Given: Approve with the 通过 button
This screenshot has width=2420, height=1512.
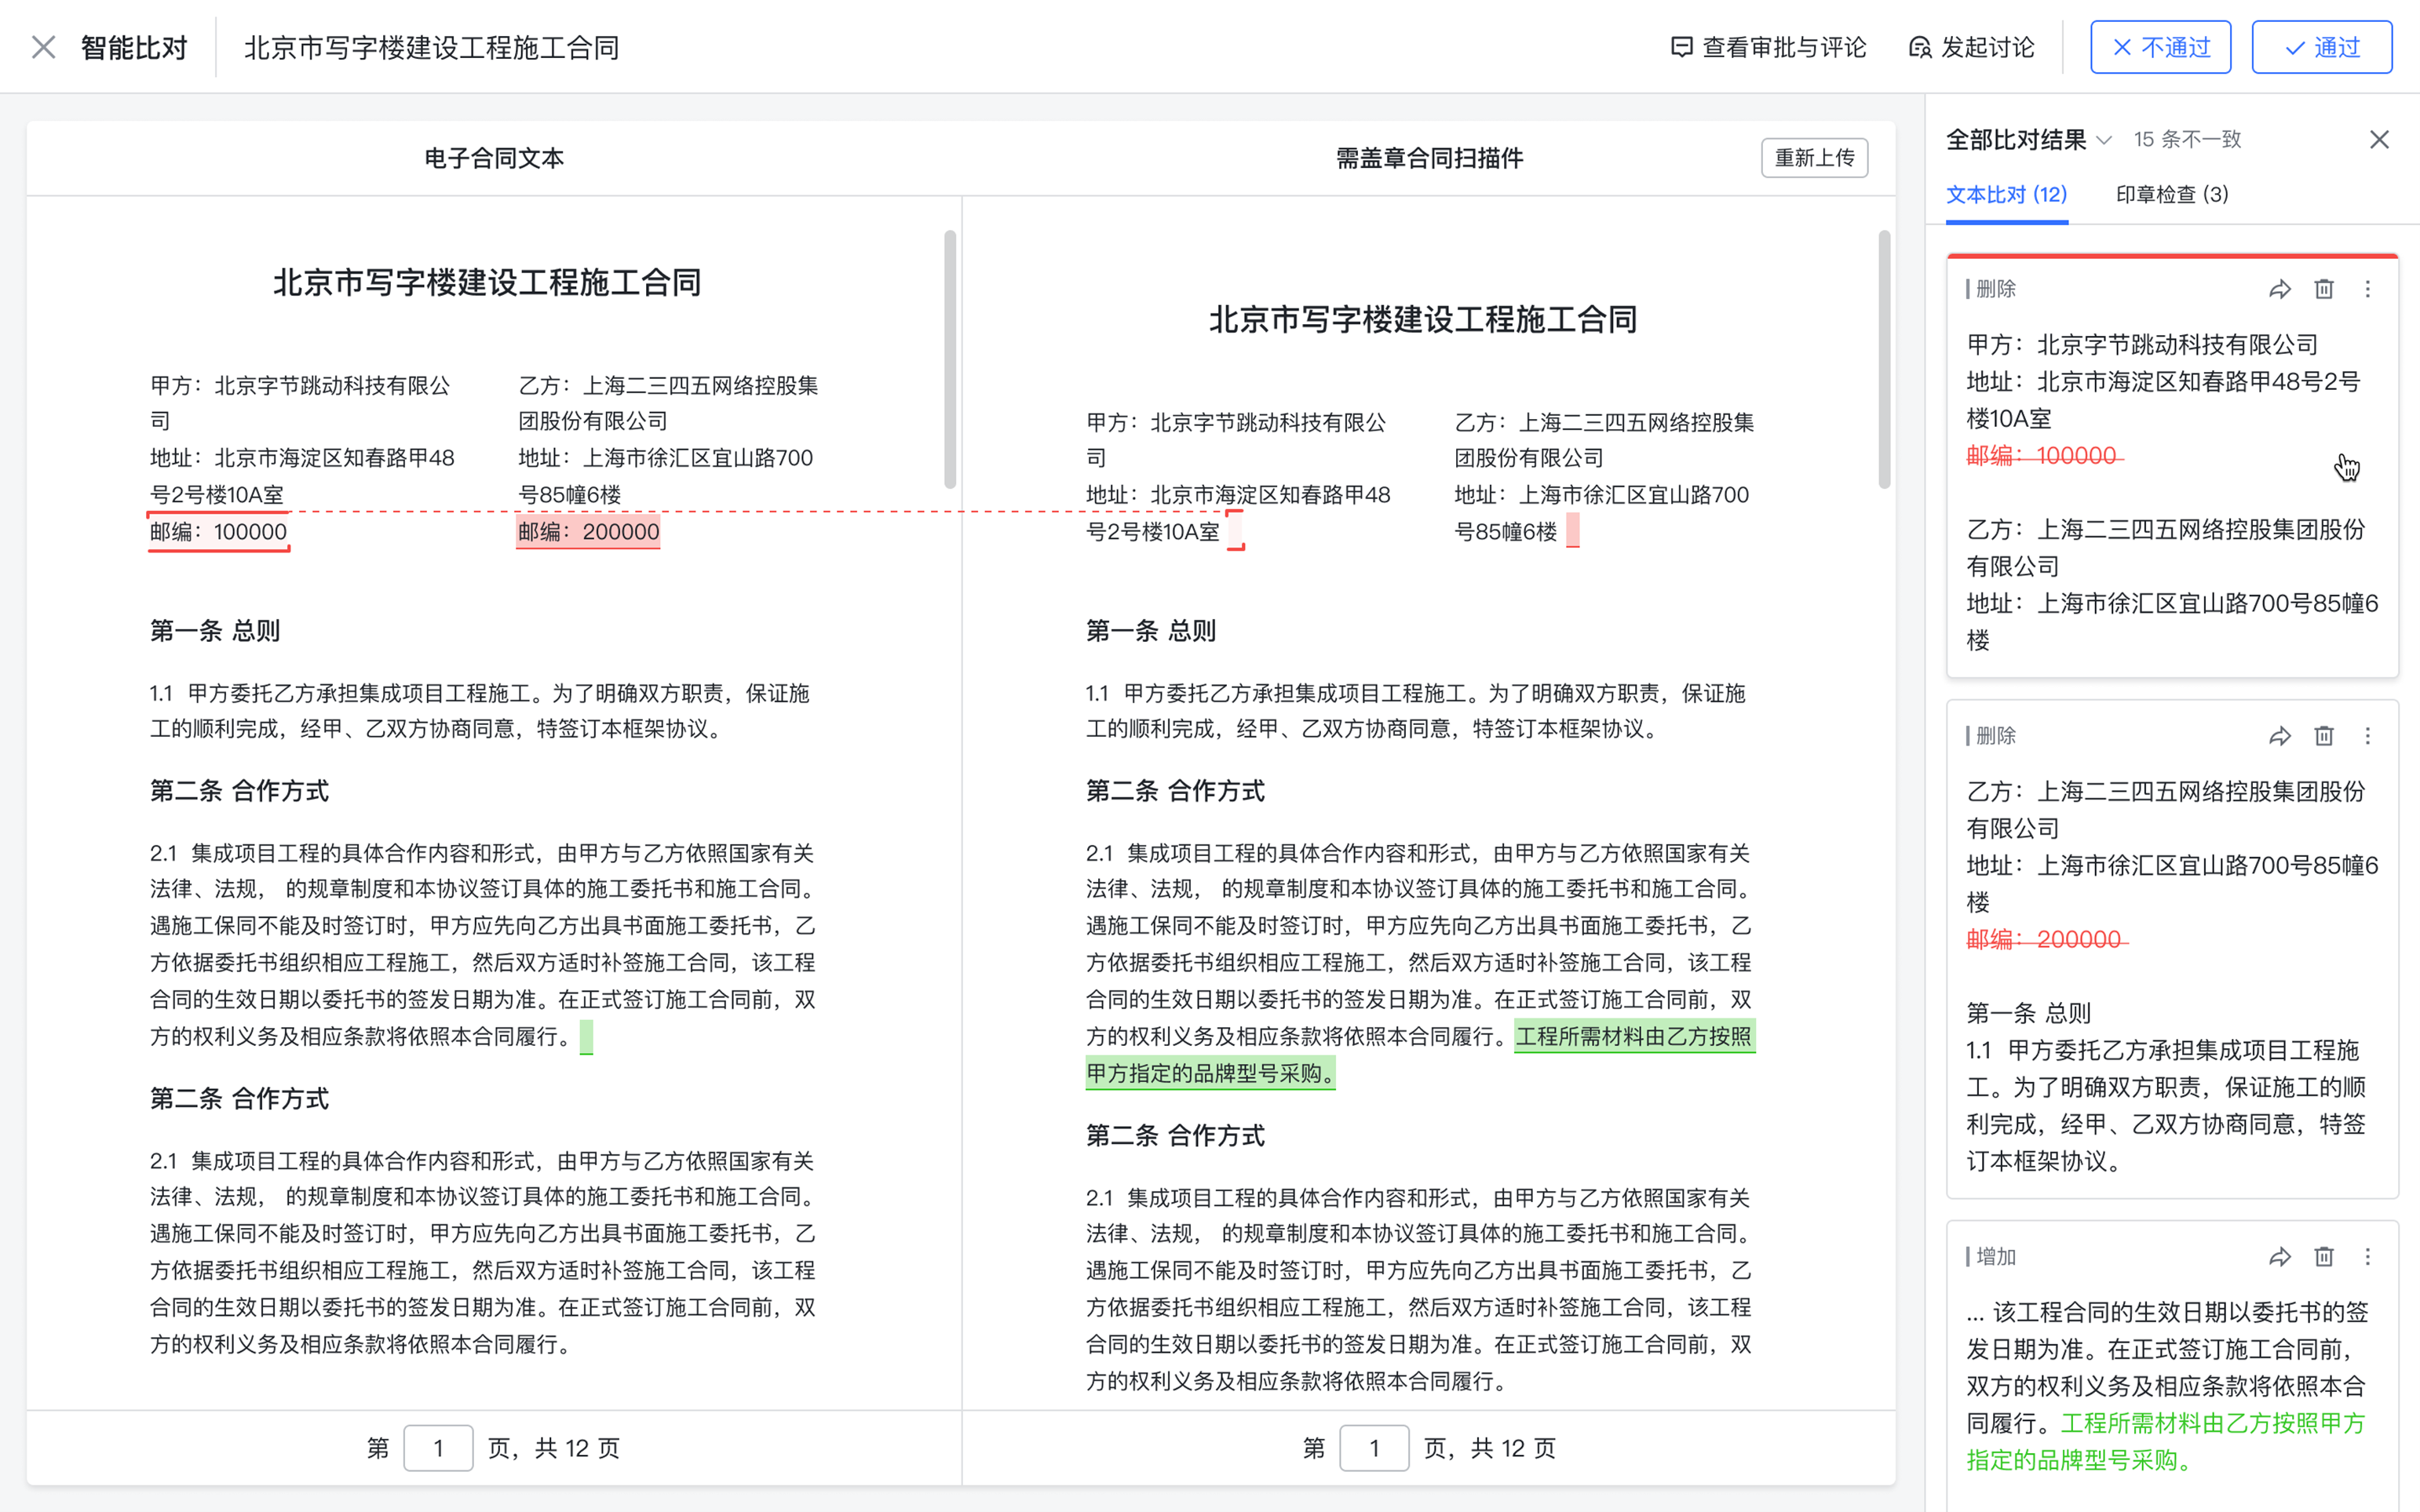Looking at the screenshot, I should click(2321, 47).
